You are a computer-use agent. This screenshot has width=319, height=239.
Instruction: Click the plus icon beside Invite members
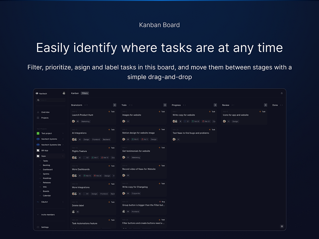click(x=38, y=215)
